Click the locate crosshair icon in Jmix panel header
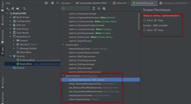191x104 pixels. [46, 3]
